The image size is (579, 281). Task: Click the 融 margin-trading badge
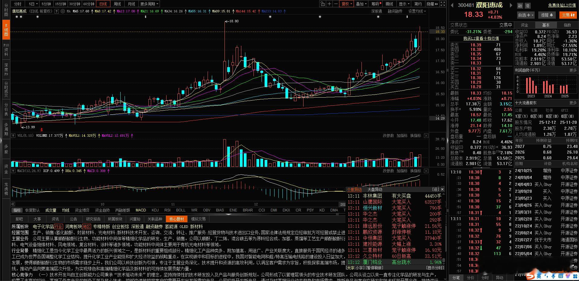pos(520,6)
